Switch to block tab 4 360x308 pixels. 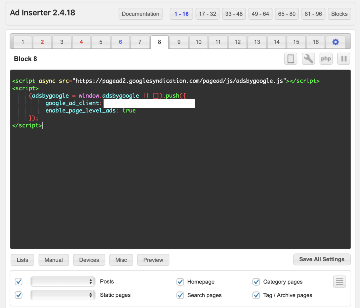tap(81, 42)
